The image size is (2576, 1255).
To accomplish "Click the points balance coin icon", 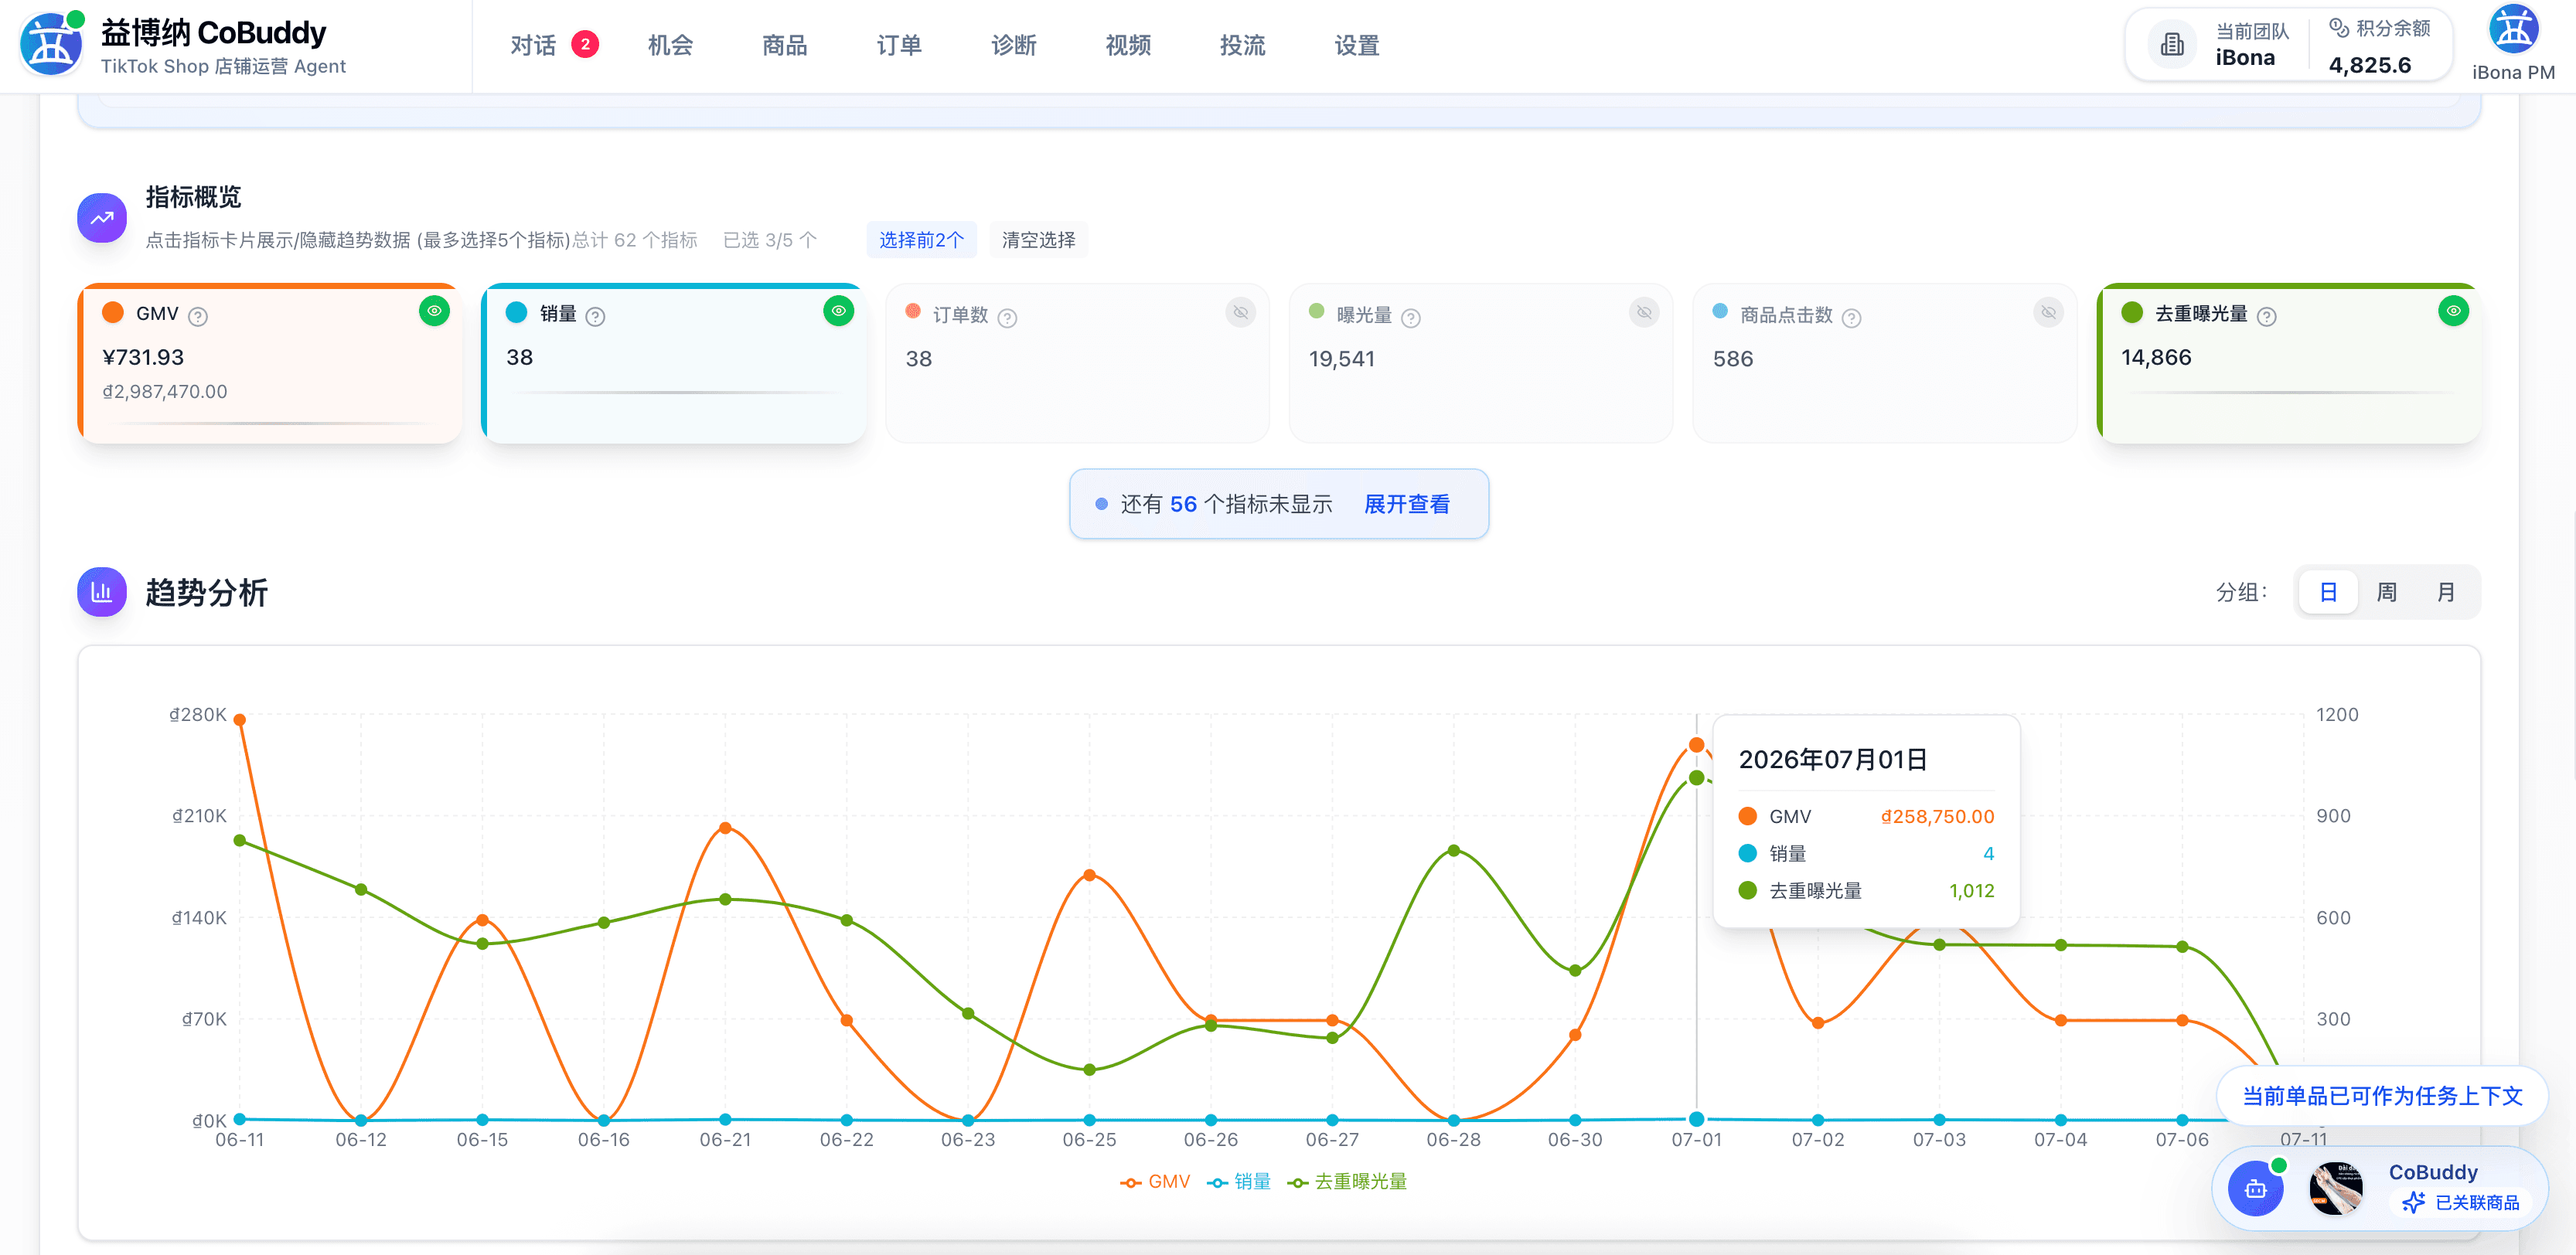I will tap(2338, 28).
